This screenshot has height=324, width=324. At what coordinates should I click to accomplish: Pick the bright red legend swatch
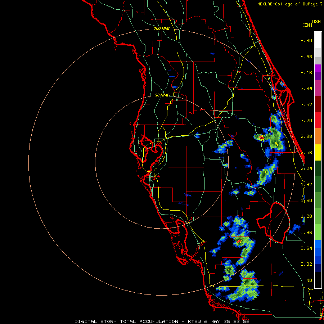[318, 120]
